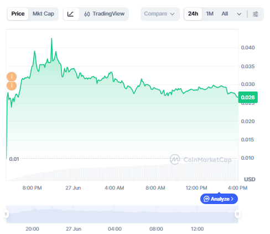
Task: Click the lower orange info marker
Action: click(x=12, y=86)
